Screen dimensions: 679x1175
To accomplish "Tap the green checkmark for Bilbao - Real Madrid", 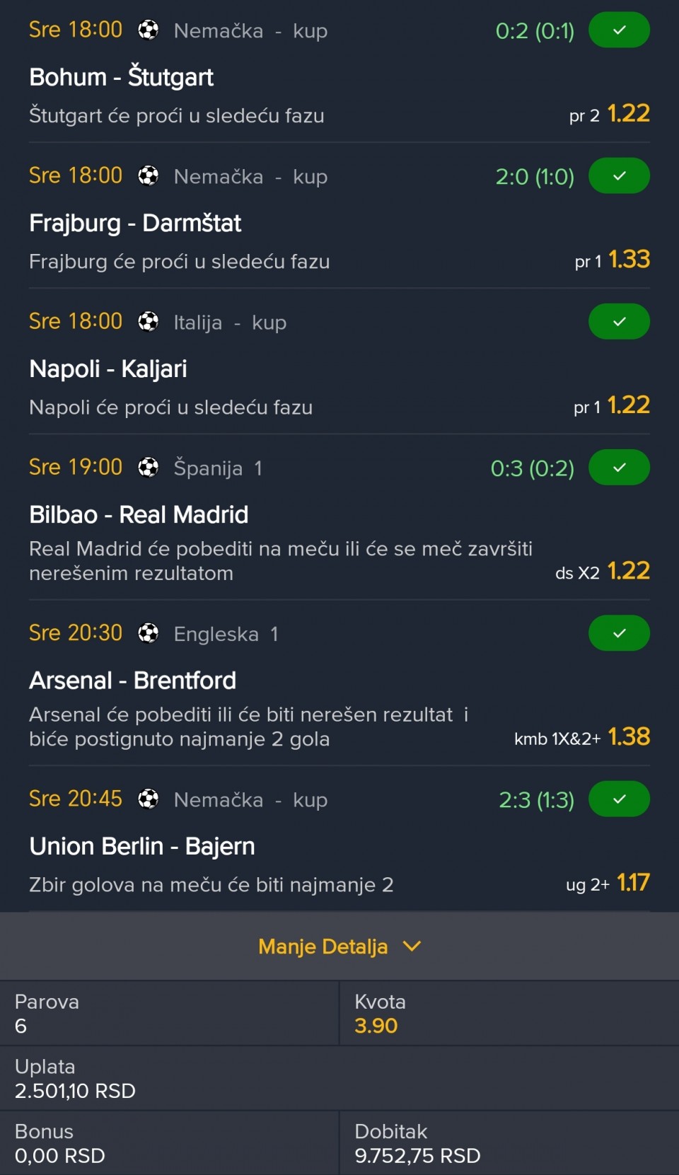I will tap(619, 468).
